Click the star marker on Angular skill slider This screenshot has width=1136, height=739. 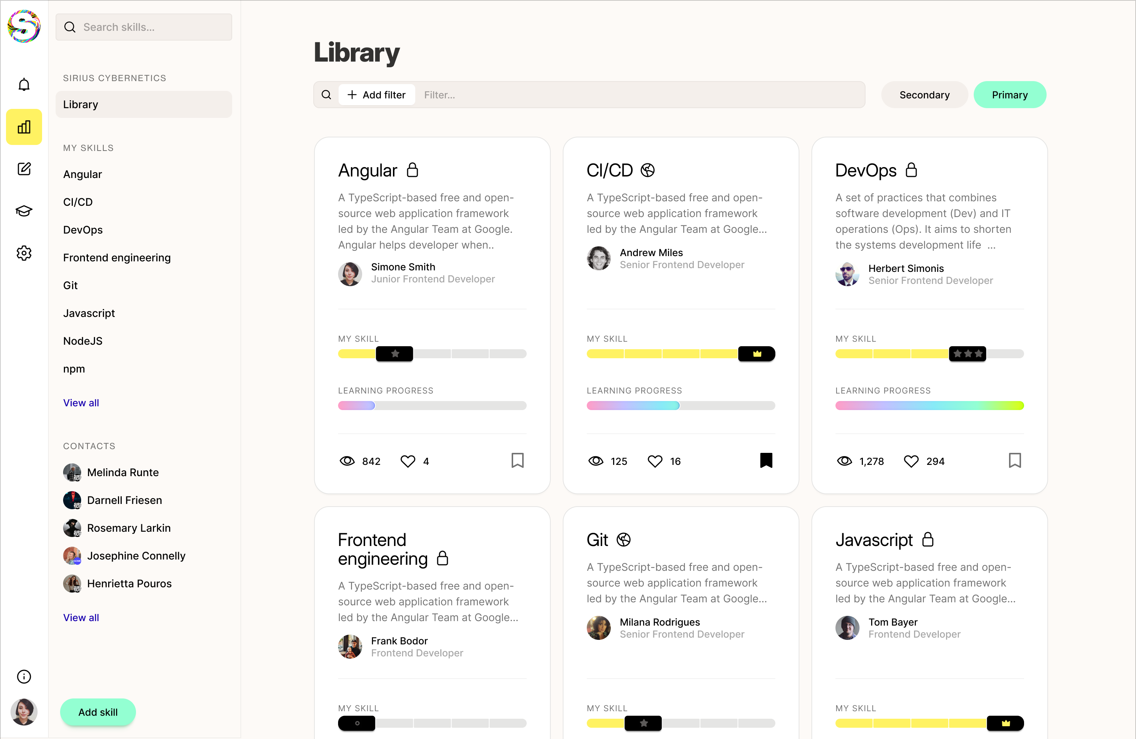(394, 353)
